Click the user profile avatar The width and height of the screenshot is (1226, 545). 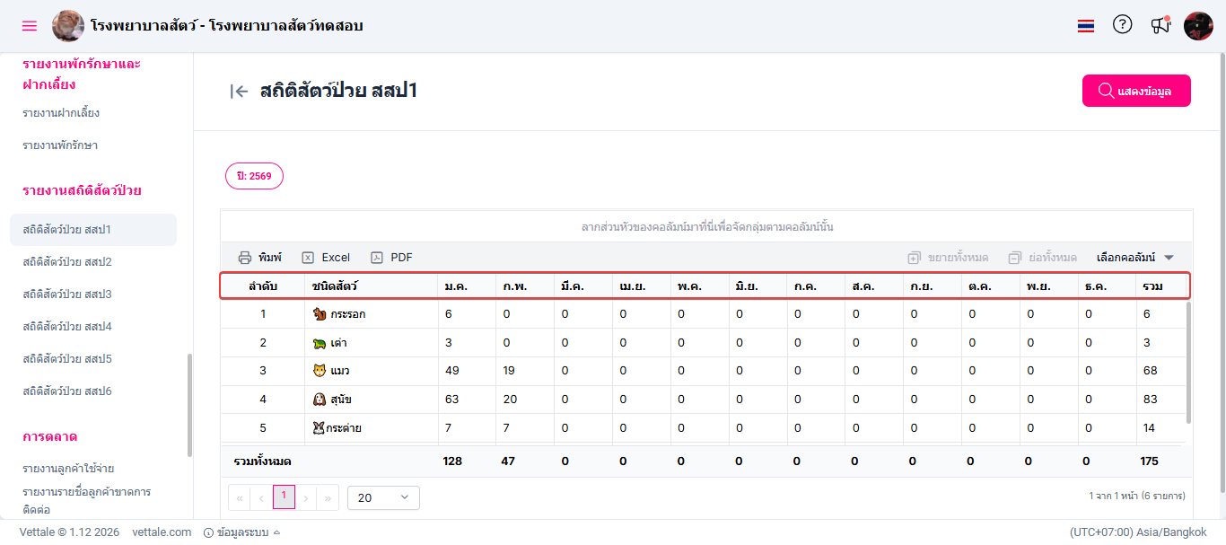pos(1198,26)
